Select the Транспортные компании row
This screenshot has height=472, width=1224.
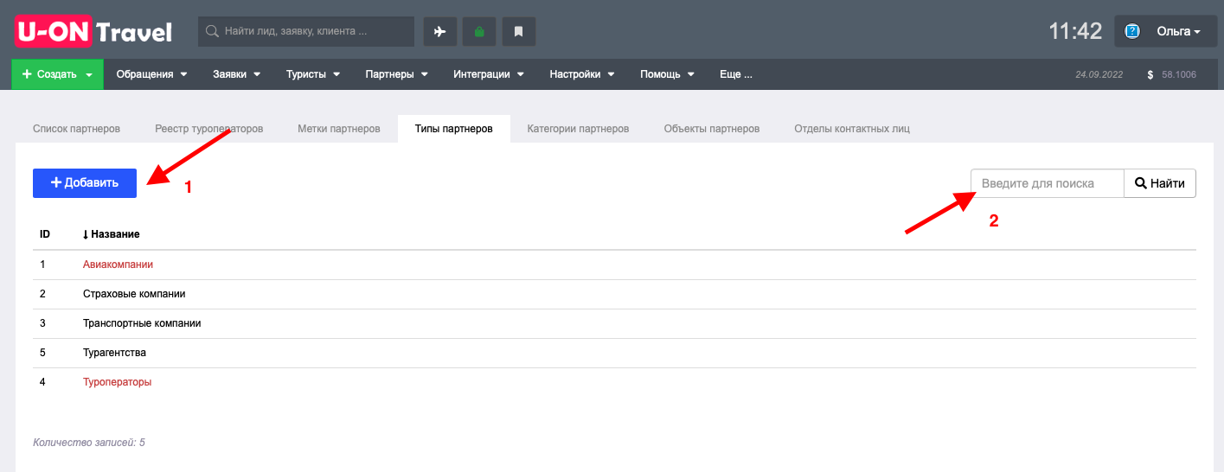[x=614, y=323]
